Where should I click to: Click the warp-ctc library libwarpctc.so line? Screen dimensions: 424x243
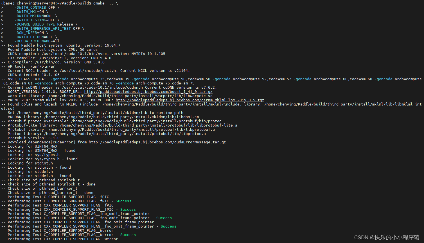click(x=107, y=96)
